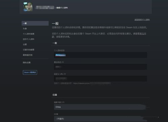168x122 pixels.
Task: Follow the 返回您的个人资料 (Back to Your Profile) link
Action: [142, 20]
